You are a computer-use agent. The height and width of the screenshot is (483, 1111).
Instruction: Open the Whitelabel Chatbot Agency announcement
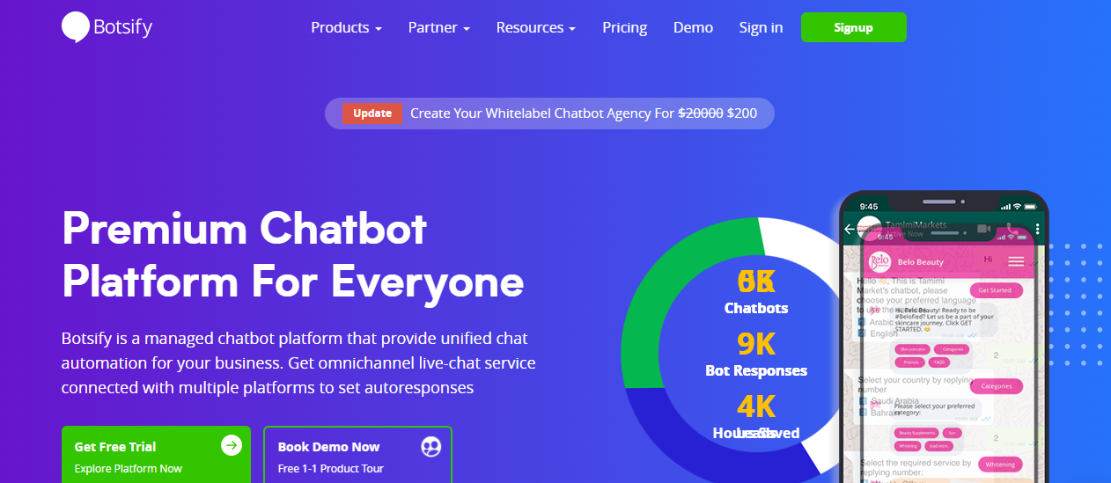point(583,113)
